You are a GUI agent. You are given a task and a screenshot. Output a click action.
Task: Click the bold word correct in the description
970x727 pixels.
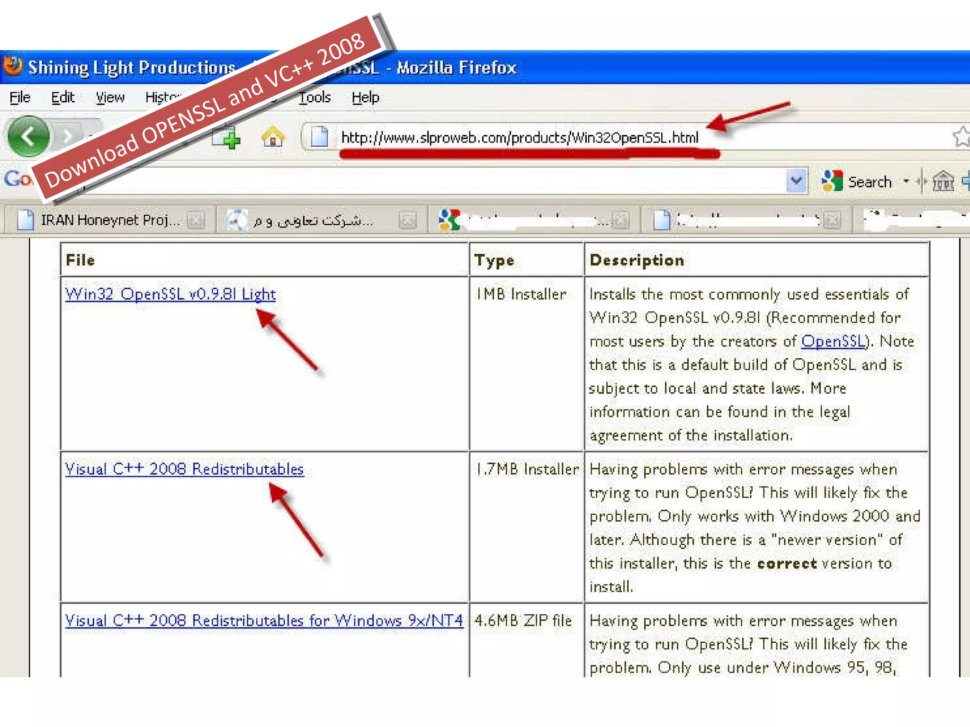point(787,563)
